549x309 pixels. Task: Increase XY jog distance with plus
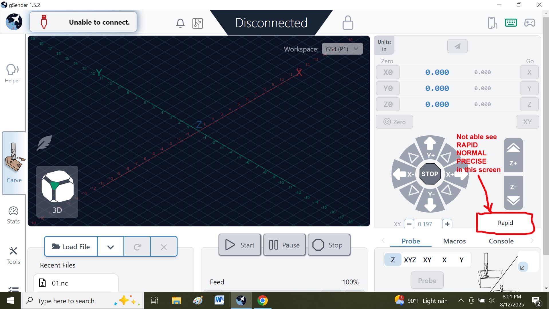447,224
